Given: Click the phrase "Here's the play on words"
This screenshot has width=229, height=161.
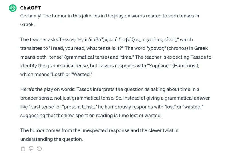Looking at the screenshot, I should (46, 89).
